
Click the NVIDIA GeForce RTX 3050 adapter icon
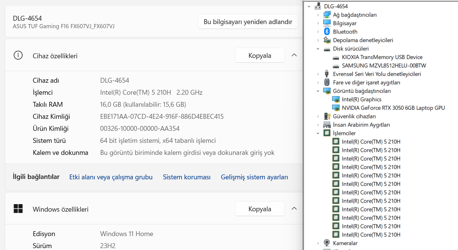(336, 108)
